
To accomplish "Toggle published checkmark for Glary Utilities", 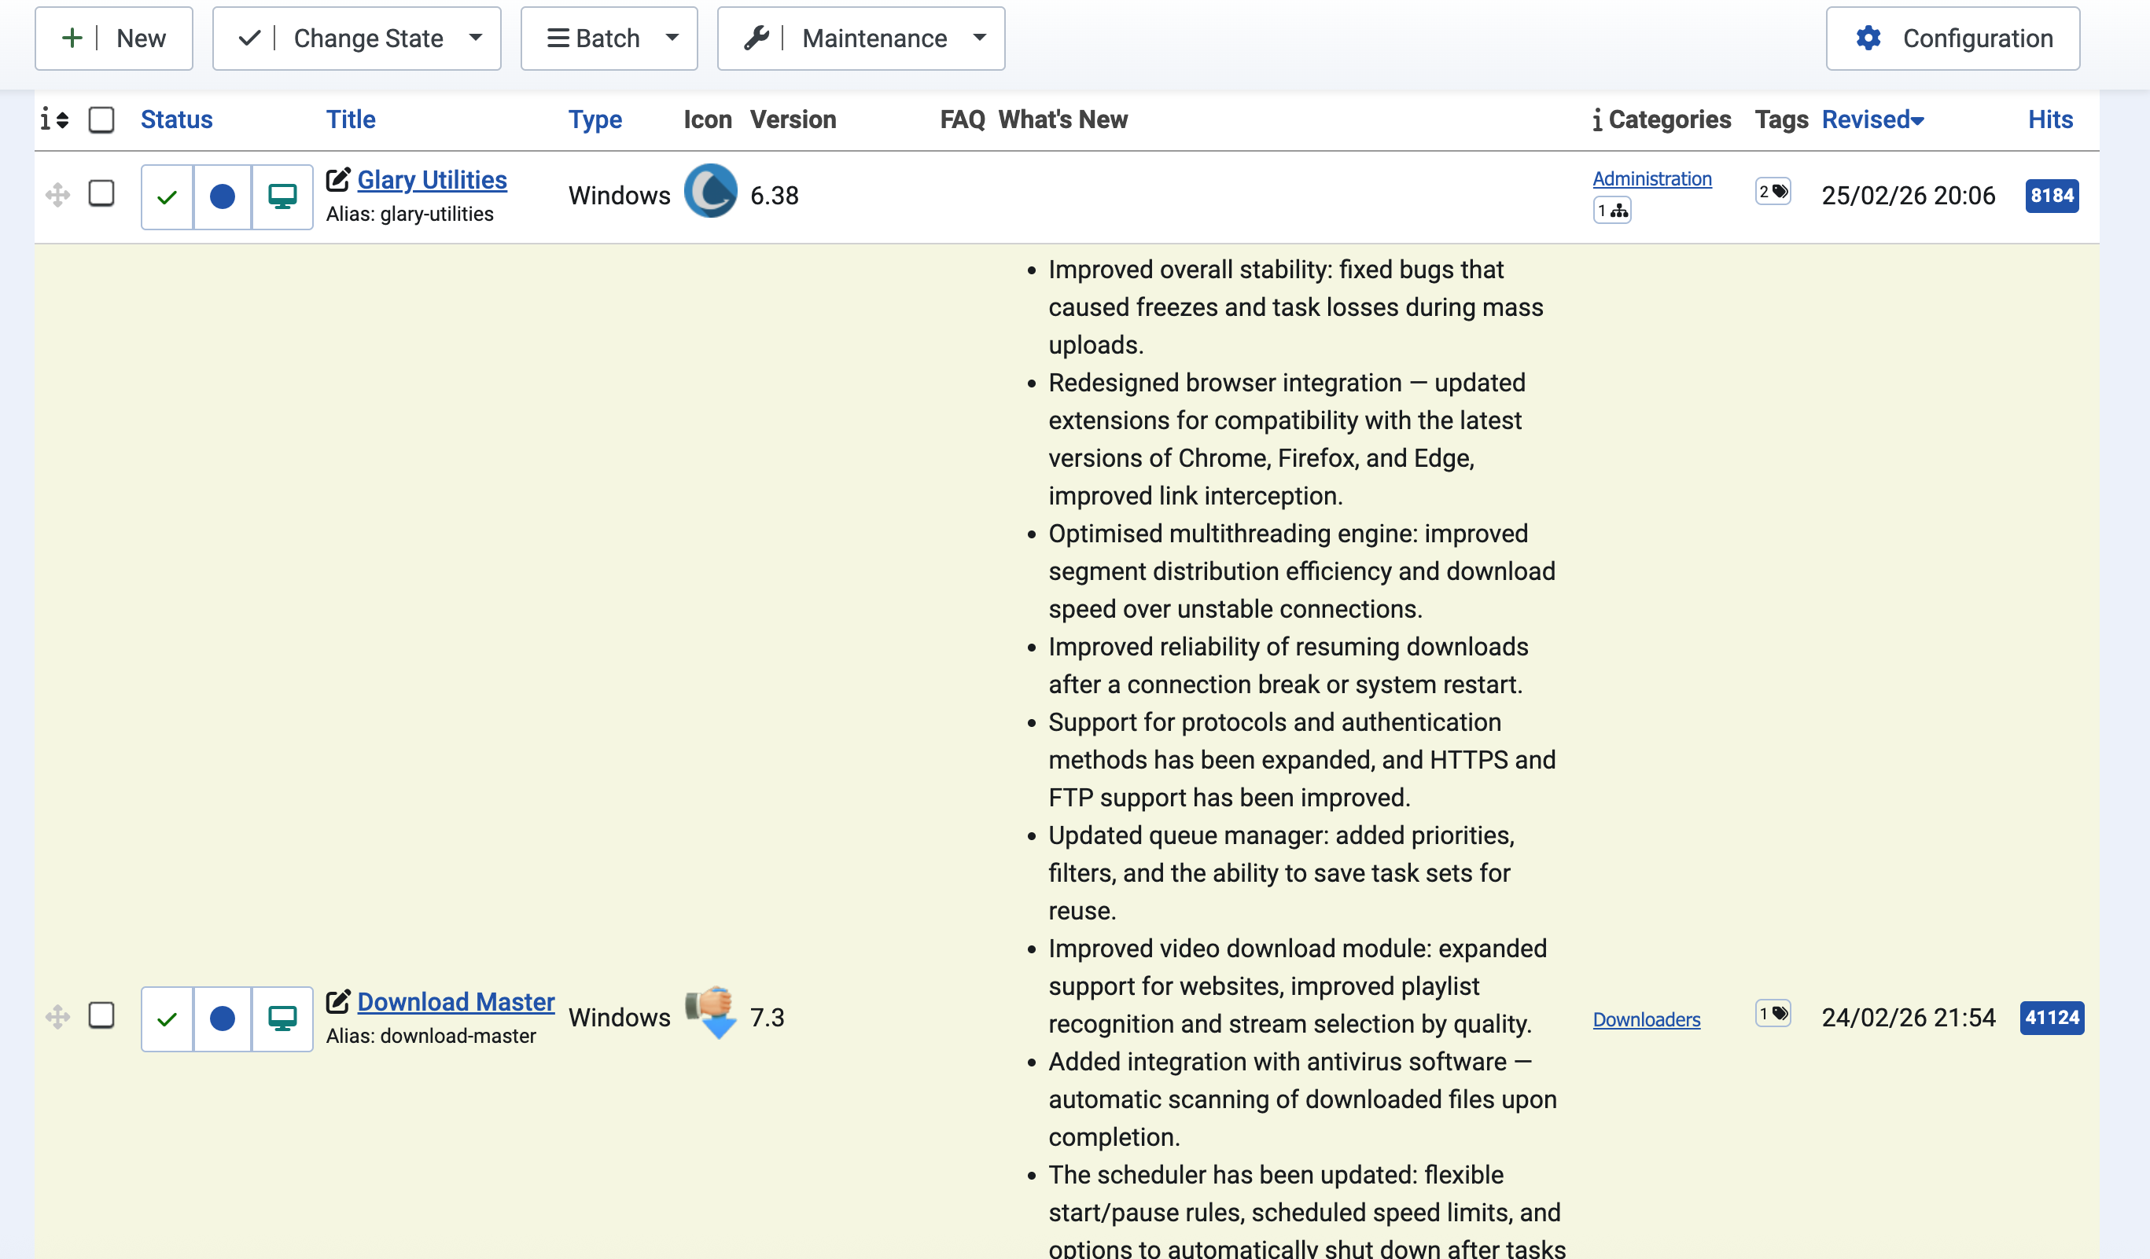I will click(x=168, y=197).
